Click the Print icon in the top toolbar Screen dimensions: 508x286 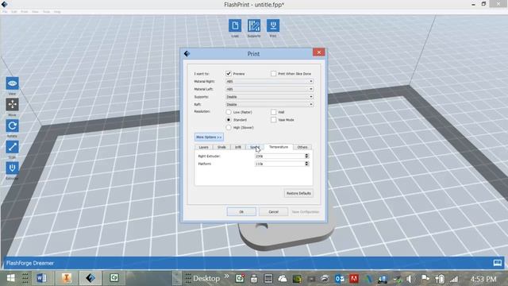(x=273, y=25)
